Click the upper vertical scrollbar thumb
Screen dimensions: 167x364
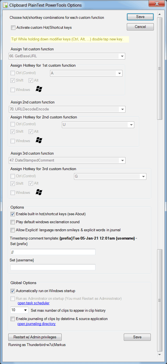[160, 69]
